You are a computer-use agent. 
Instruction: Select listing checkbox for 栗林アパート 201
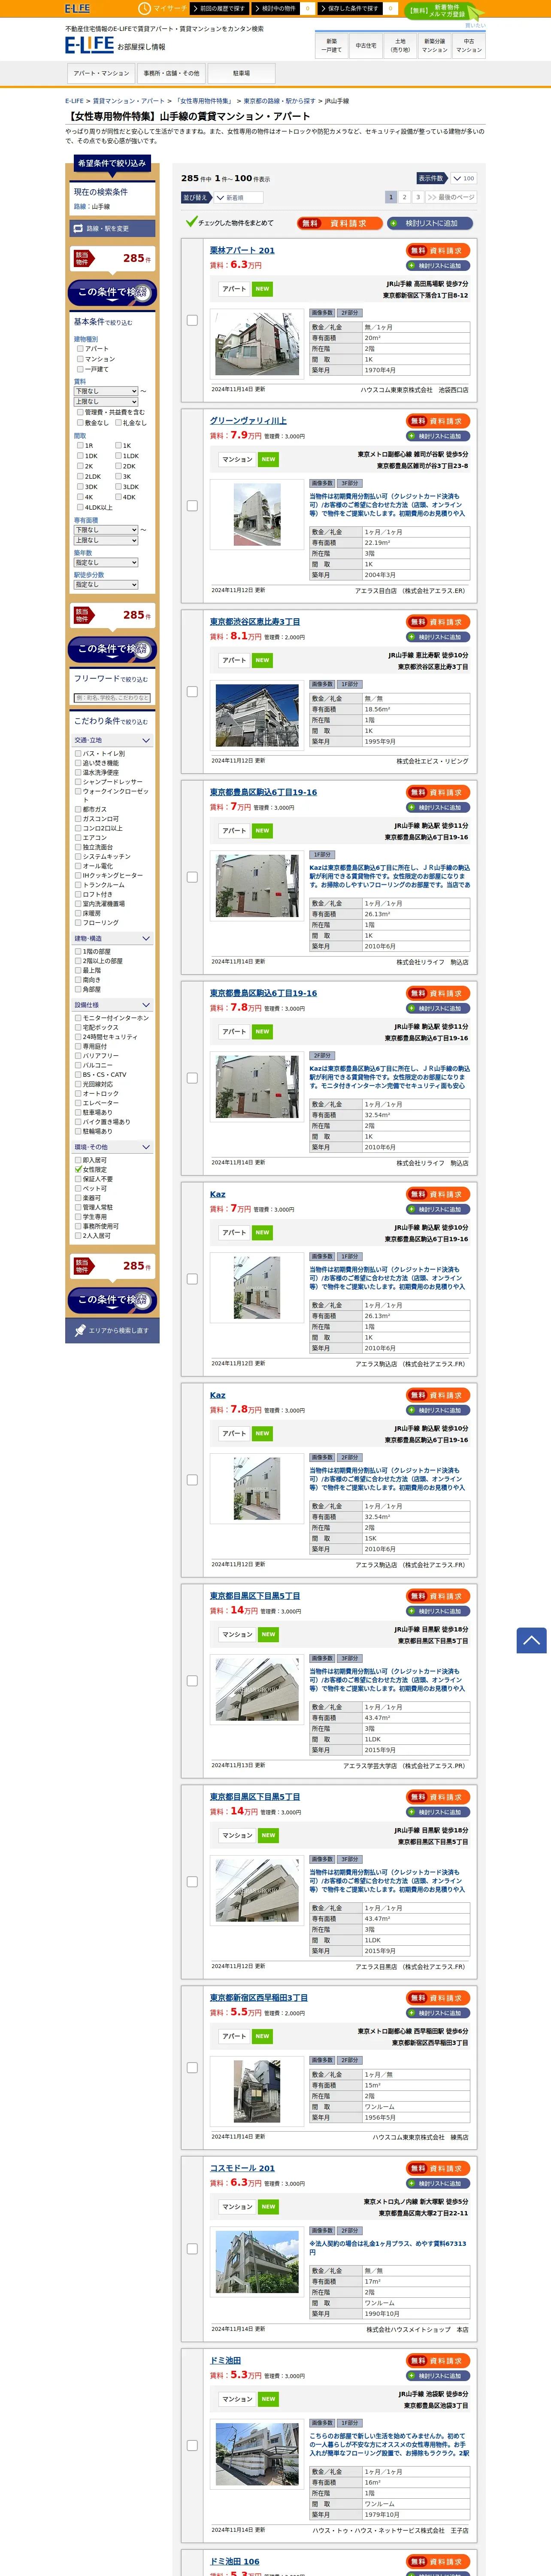tap(192, 320)
